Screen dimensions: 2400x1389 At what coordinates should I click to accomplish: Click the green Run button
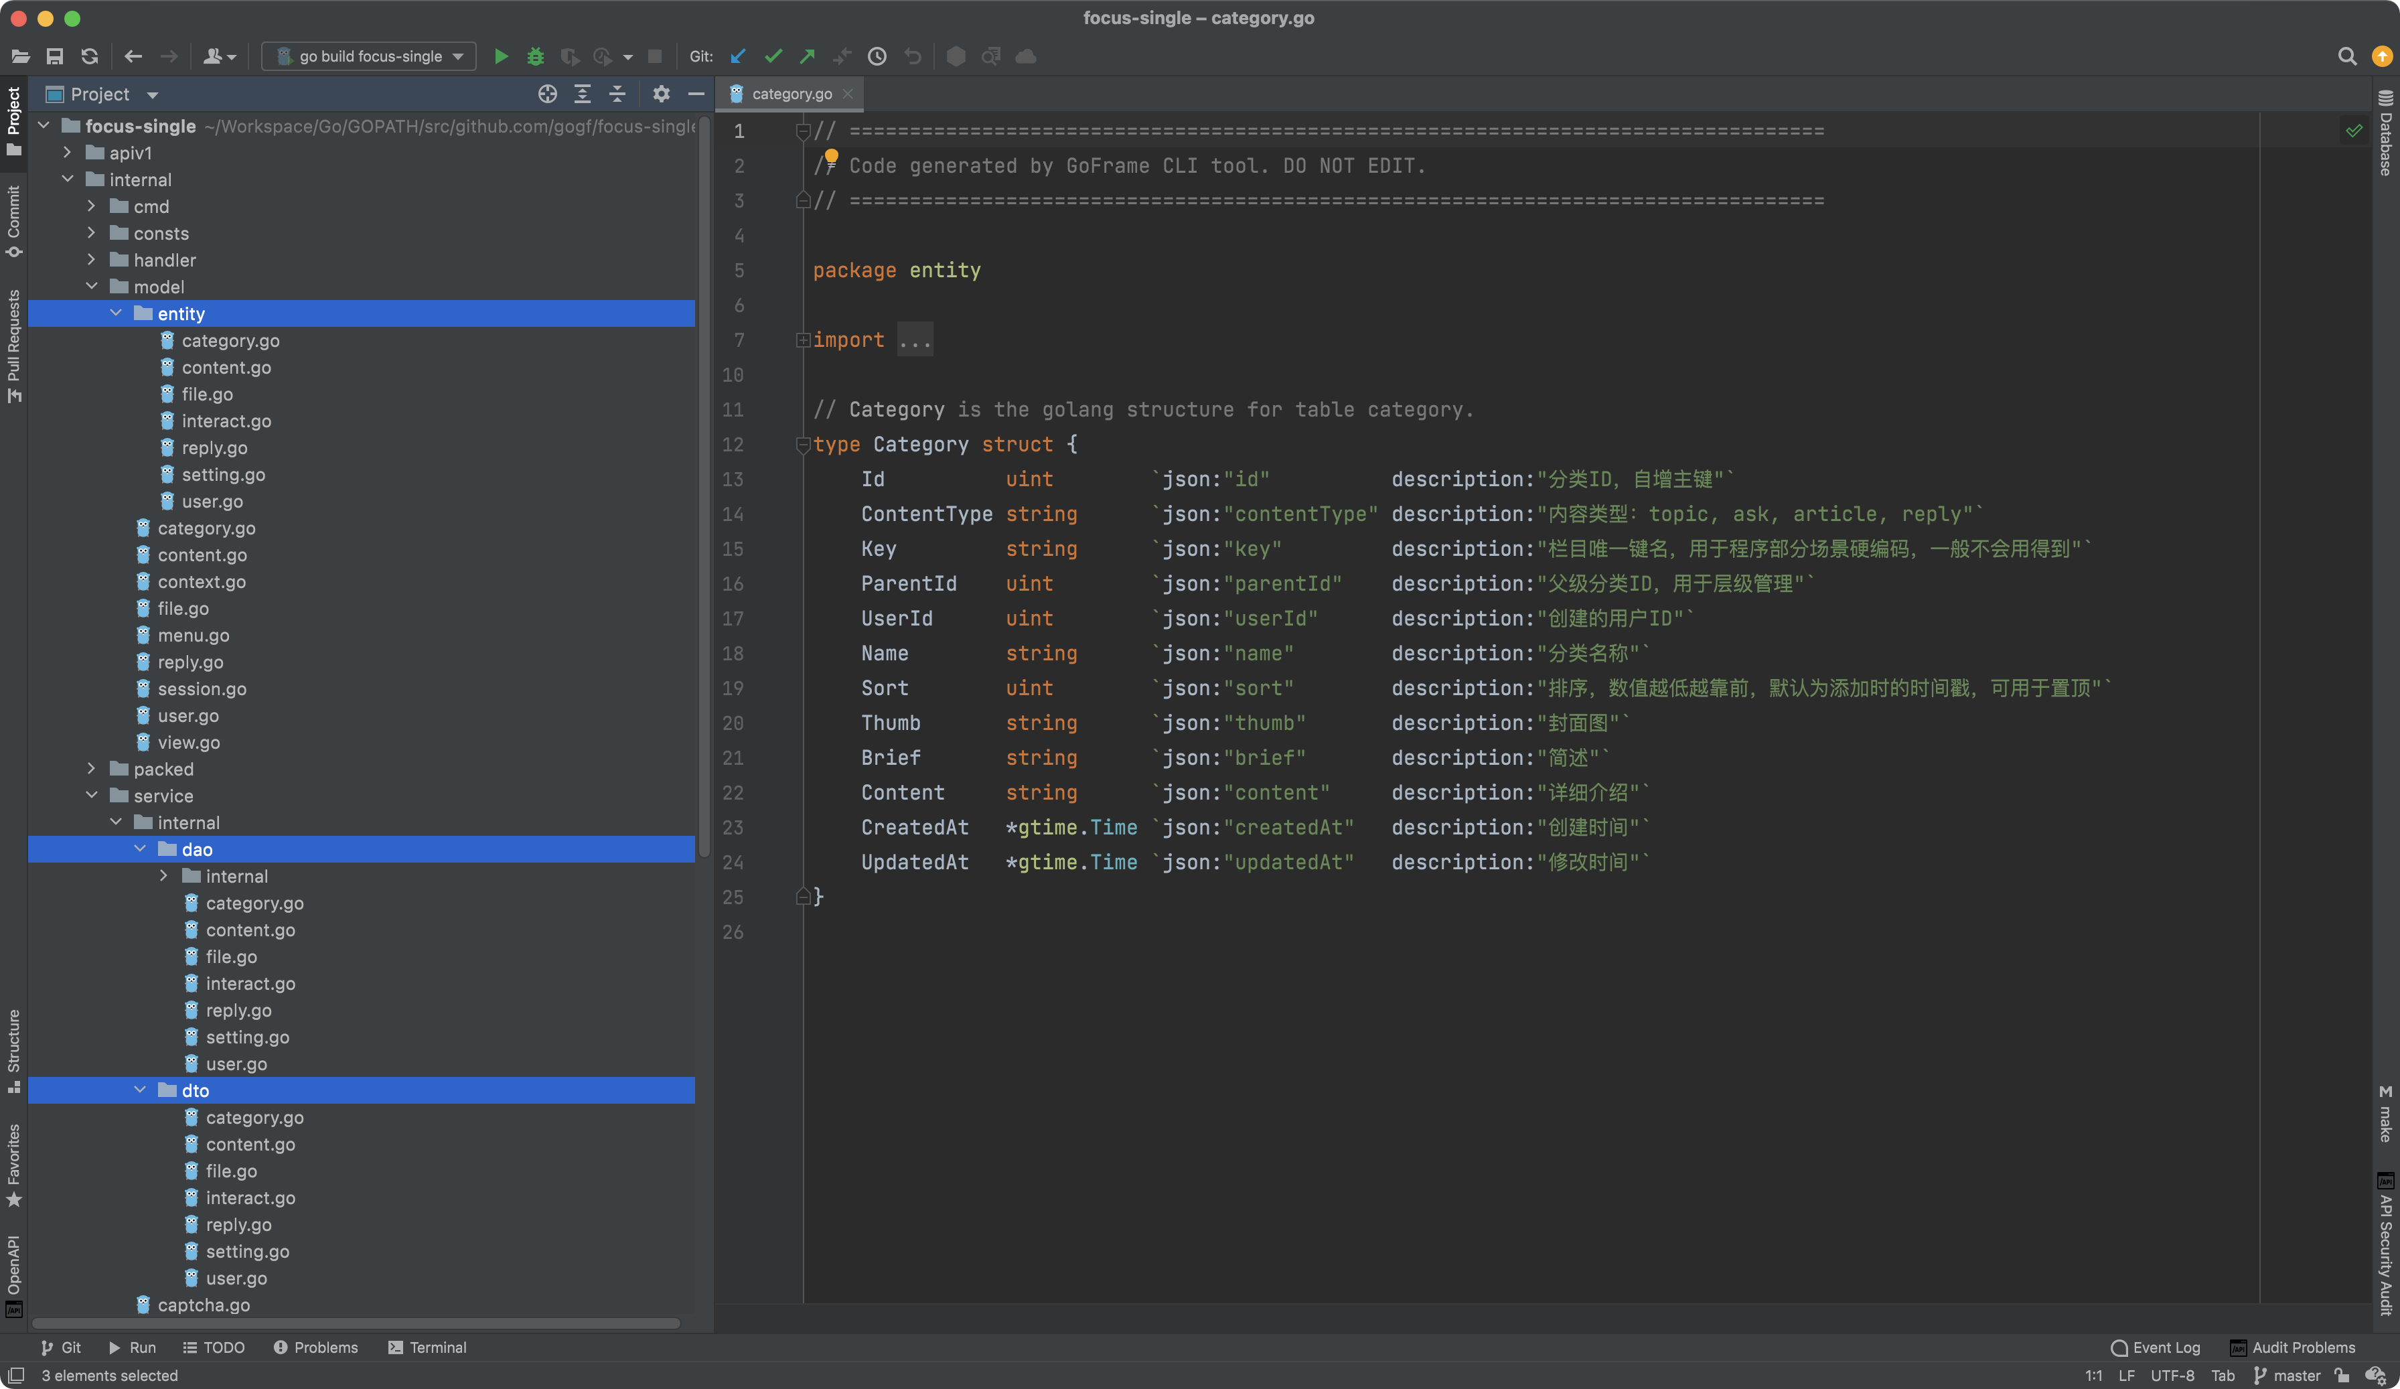[500, 56]
